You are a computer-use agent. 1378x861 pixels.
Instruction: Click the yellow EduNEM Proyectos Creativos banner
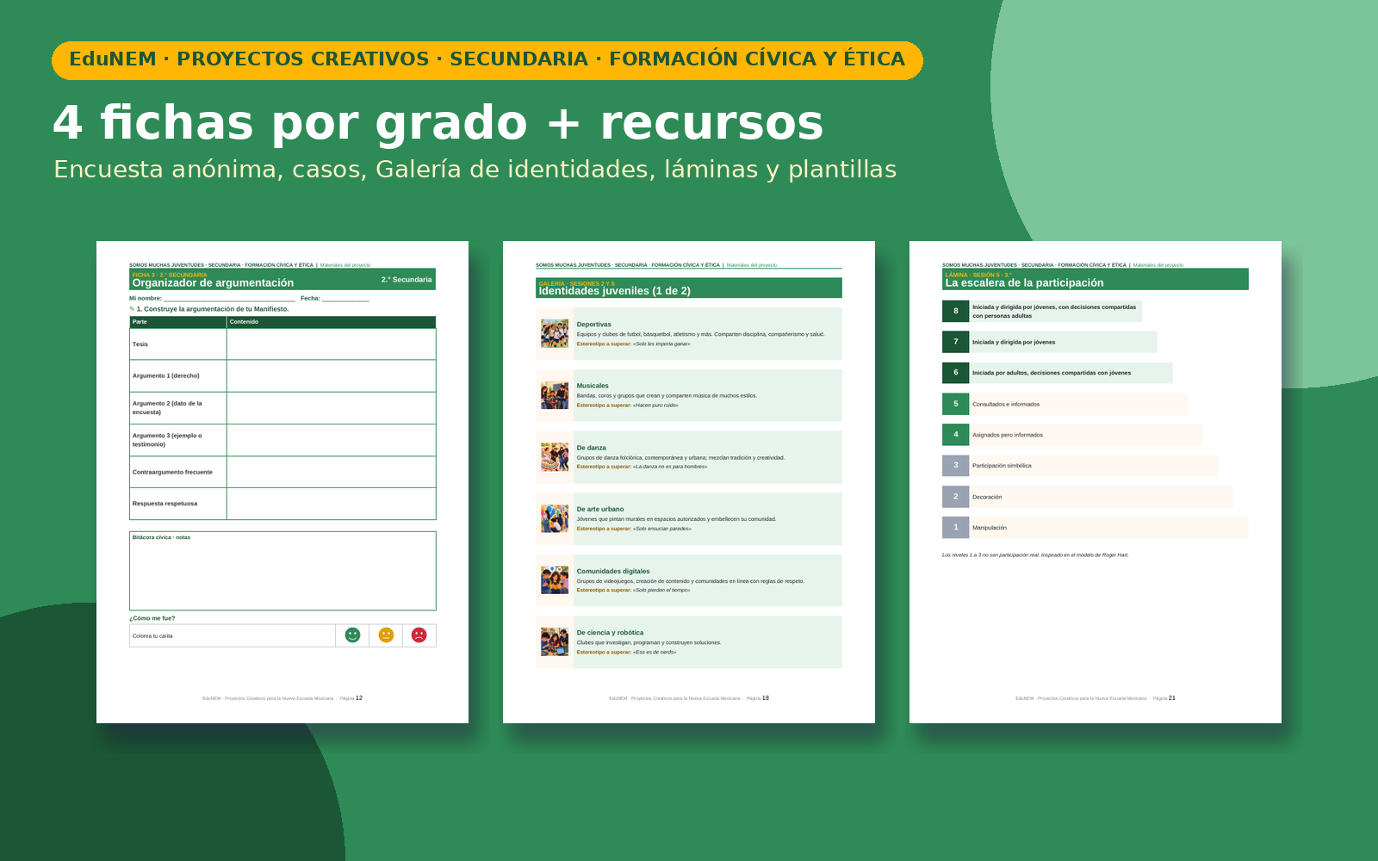pyautogui.click(x=487, y=60)
